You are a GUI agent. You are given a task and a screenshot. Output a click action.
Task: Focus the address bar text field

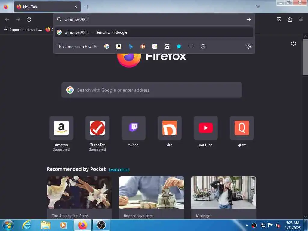(154, 20)
